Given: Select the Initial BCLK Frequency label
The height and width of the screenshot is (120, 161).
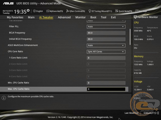Looking at the screenshot, I should (x=20, y=39).
